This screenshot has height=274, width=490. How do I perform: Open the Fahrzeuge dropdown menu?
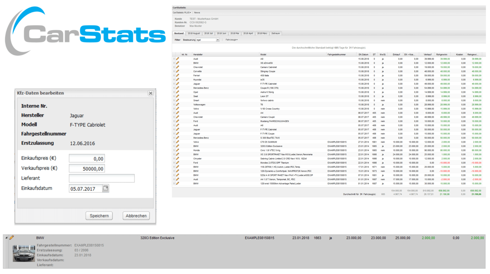pos(231,40)
